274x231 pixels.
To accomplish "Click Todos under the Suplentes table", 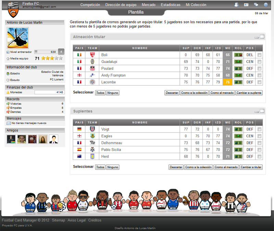I will (x=100, y=167).
